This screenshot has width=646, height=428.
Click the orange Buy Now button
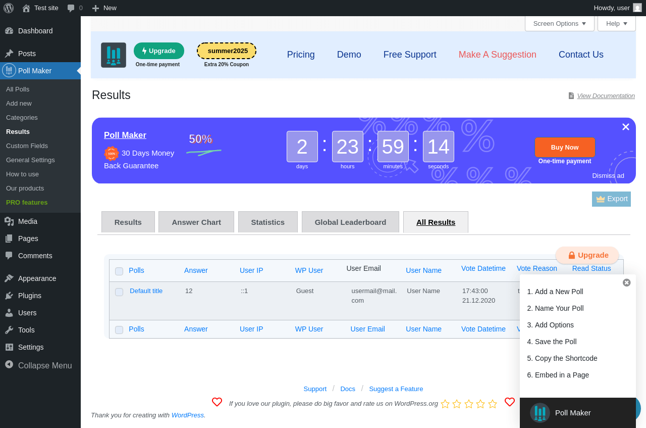tap(565, 148)
